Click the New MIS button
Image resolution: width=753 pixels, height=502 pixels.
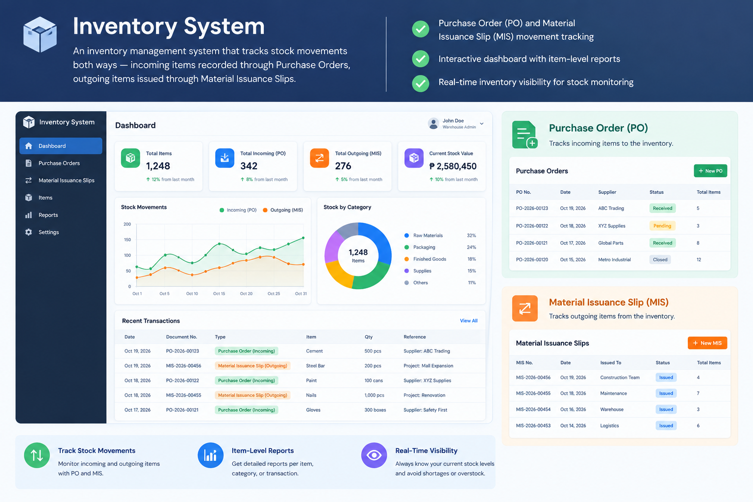point(707,343)
